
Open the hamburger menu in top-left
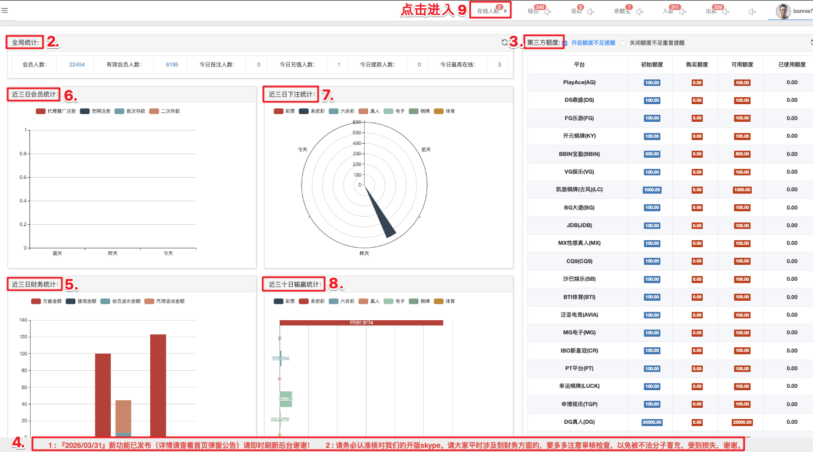[5, 11]
